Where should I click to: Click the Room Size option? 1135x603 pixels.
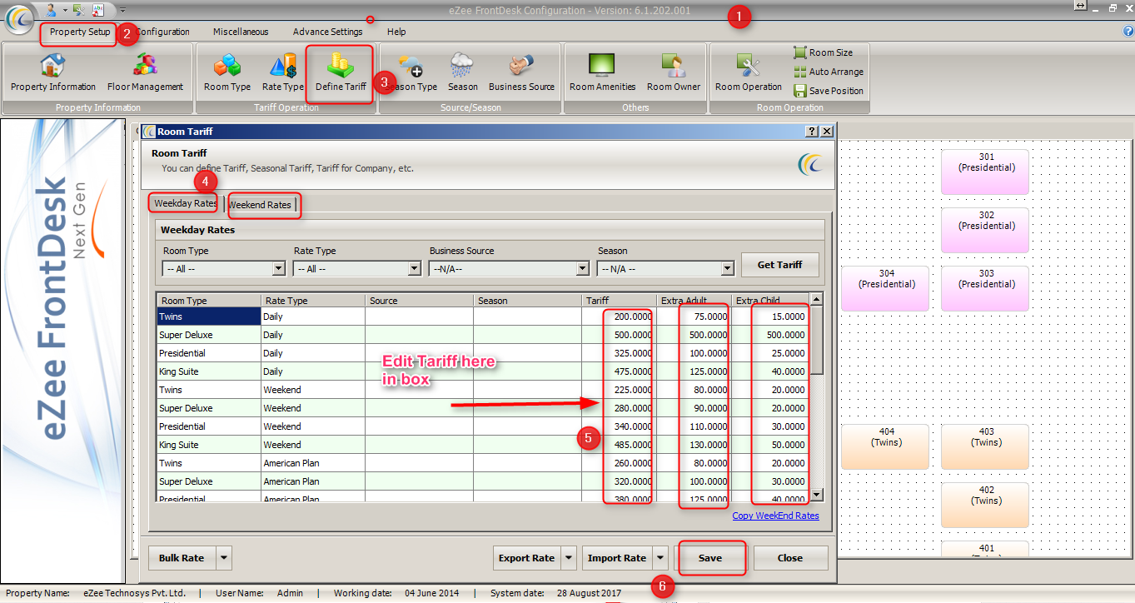[x=824, y=52]
